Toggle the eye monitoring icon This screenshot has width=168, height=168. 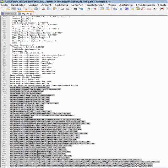[154, 9]
